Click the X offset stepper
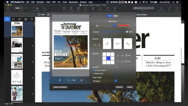This screenshot has width=188, height=106. (x=126, y=55)
